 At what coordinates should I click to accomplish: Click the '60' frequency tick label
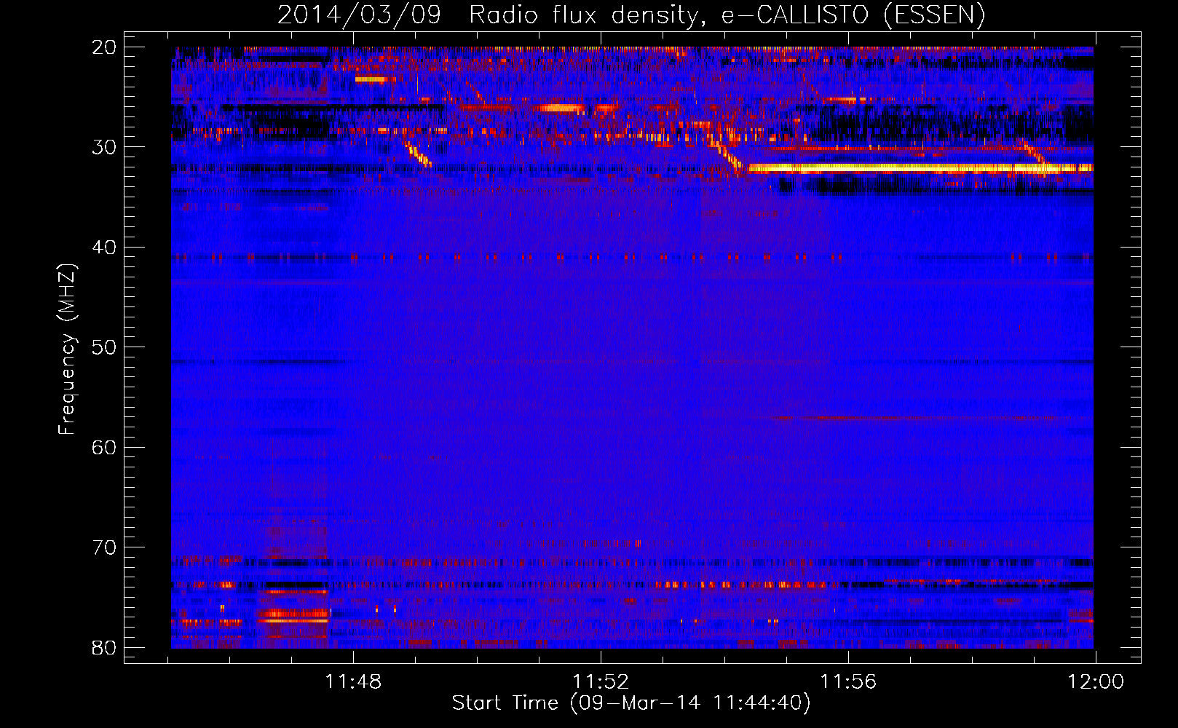pos(105,447)
